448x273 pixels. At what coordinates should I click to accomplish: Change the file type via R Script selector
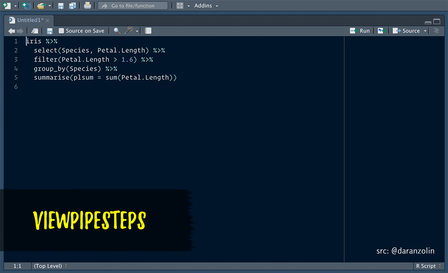tap(427, 266)
